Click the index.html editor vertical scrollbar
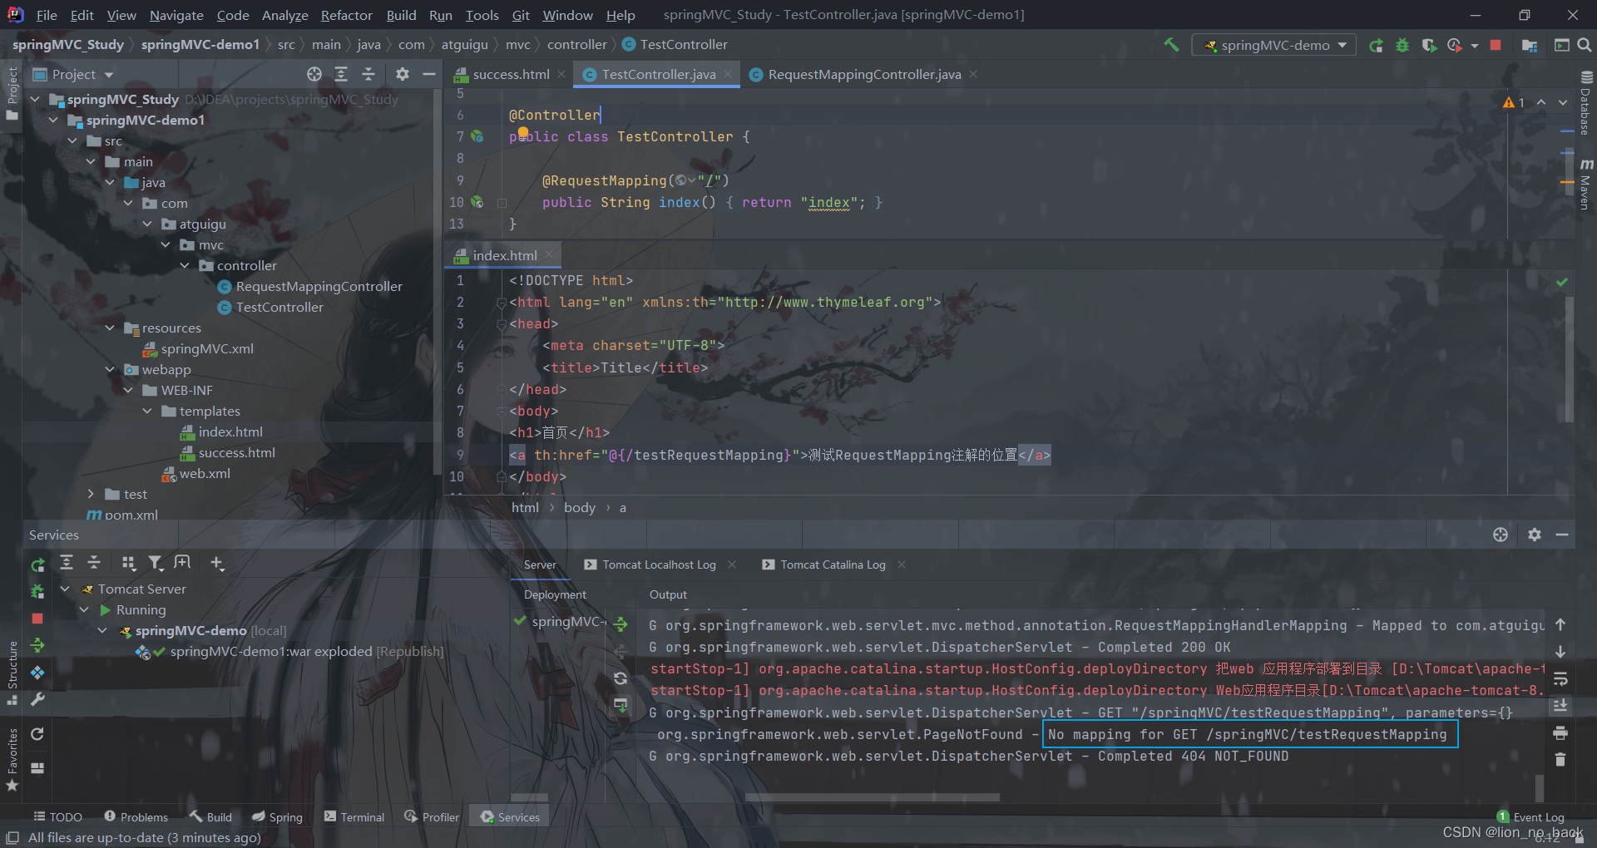Image resolution: width=1597 pixels, height=848 pixels. (1569, 357)
